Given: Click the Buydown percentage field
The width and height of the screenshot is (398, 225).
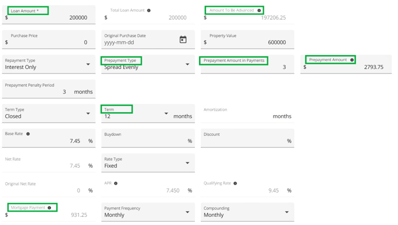Looking at the screenshot, I should tap(148, 138).
